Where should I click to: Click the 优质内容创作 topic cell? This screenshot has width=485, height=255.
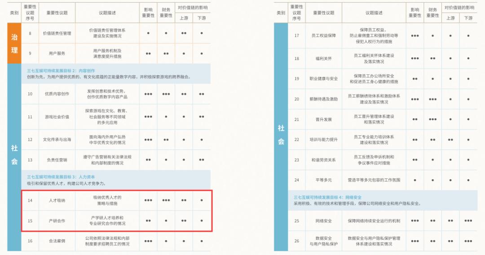(57, 94)
